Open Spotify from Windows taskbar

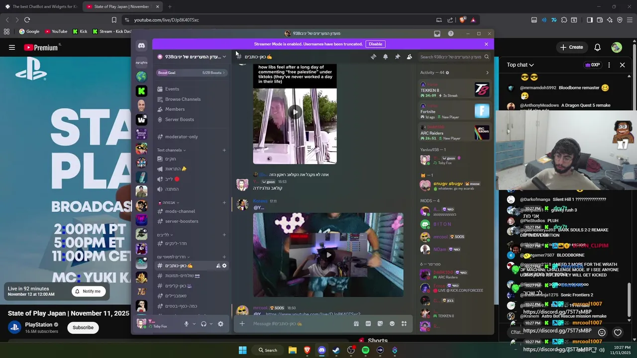coord(365,350)
